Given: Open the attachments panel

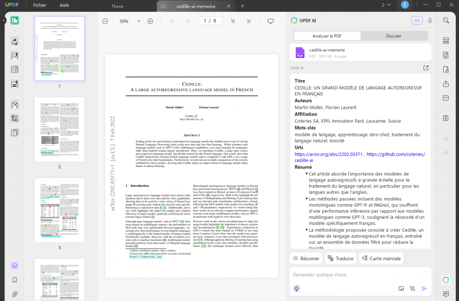Looking at the screenshot, I should click(x=15, y=294).
